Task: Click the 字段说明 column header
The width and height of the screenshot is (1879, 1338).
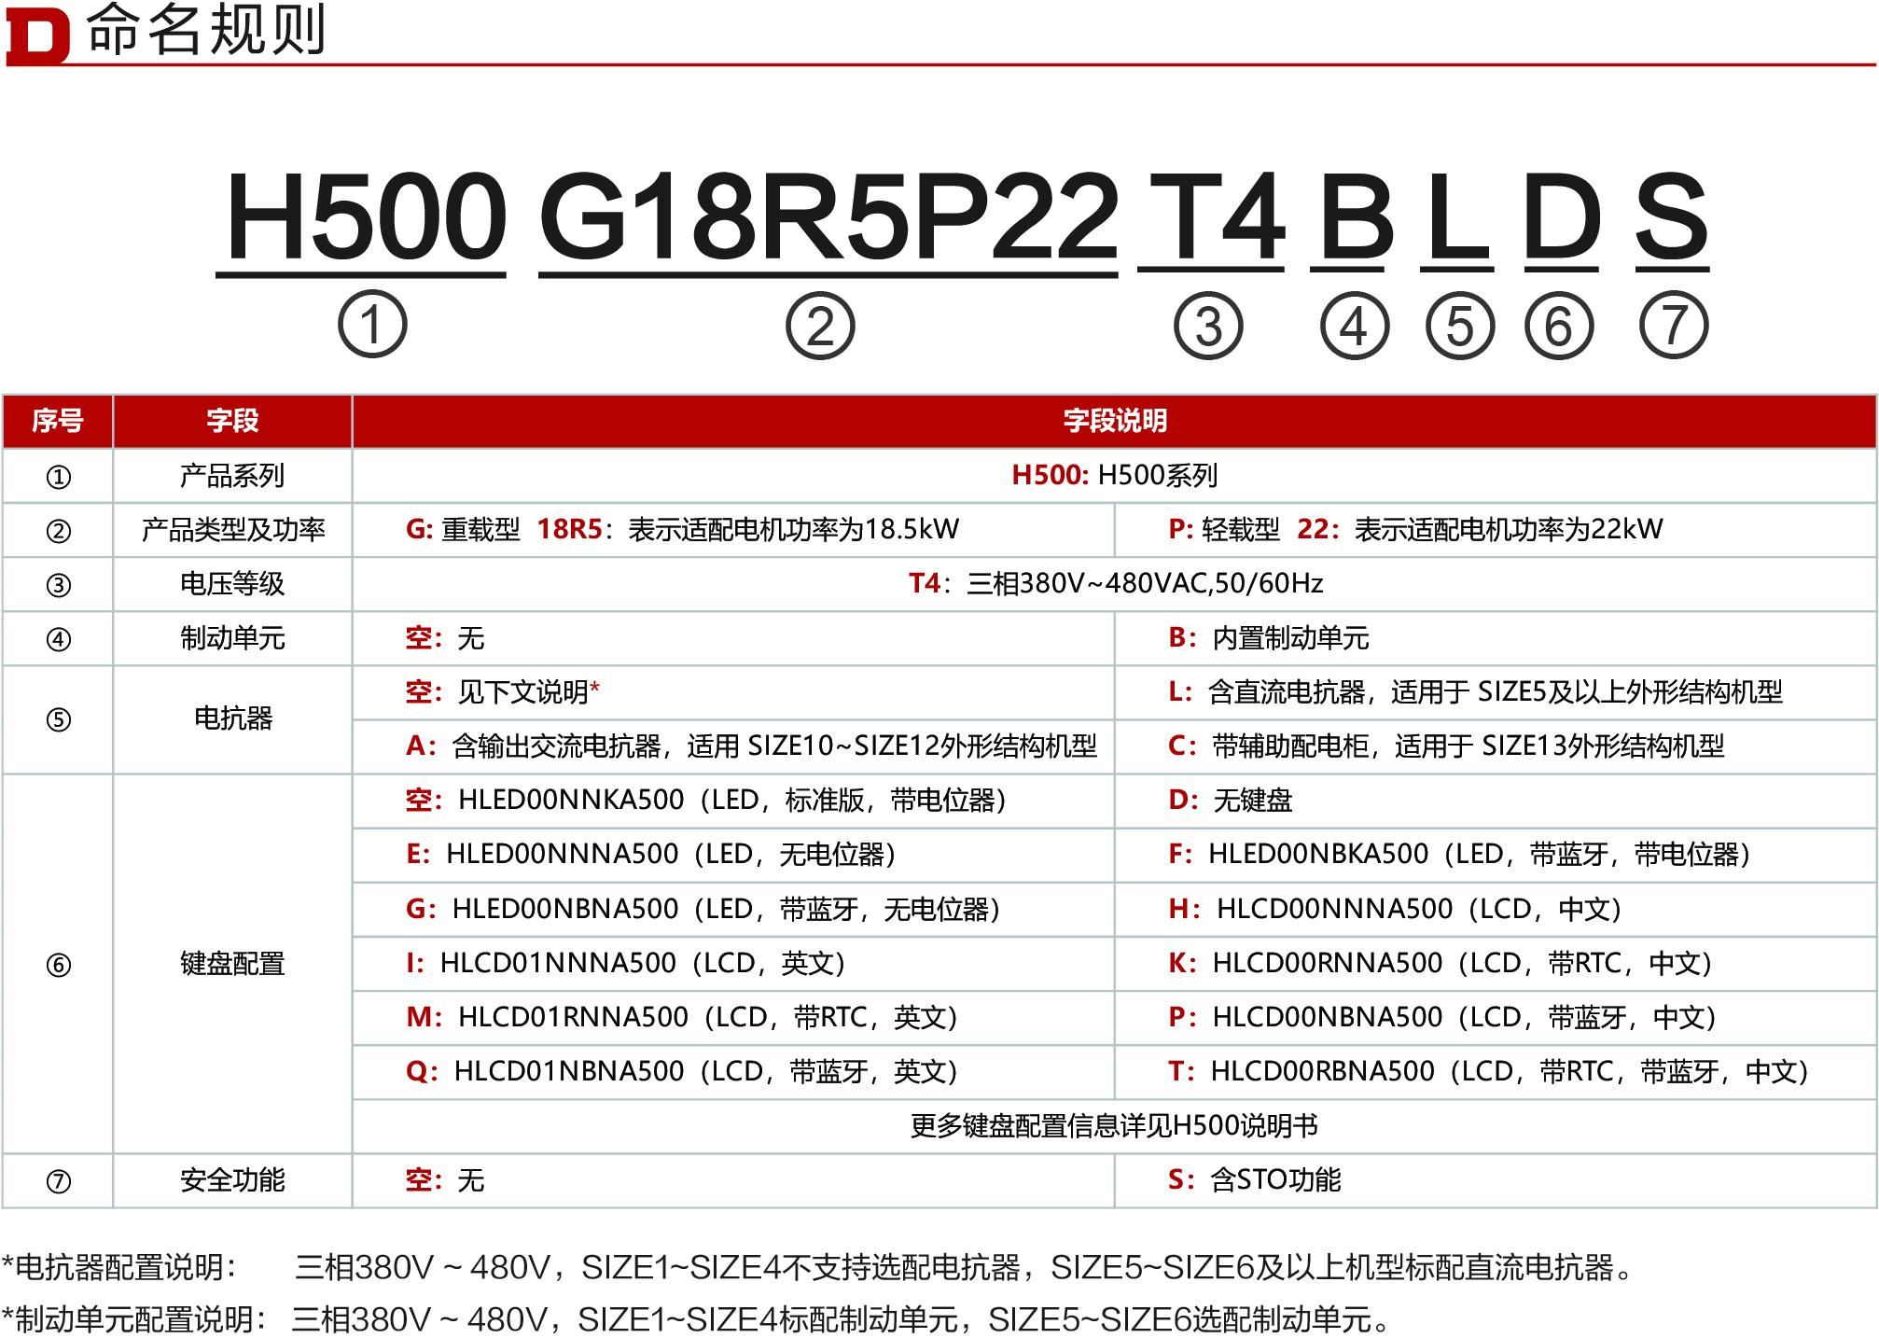Action: (x=1115, y=421)
